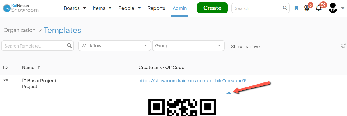Open bookmarks via the bookmark icon
Screen dimensions: 347x116
(x=296, y=8)
